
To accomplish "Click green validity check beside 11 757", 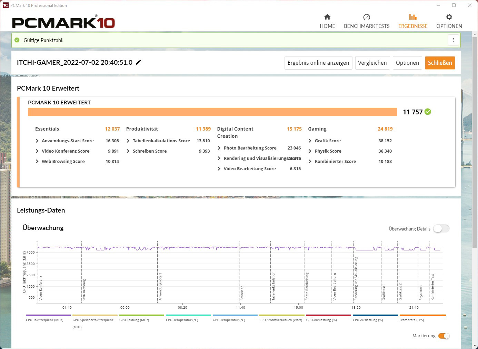I will (428, 112).
